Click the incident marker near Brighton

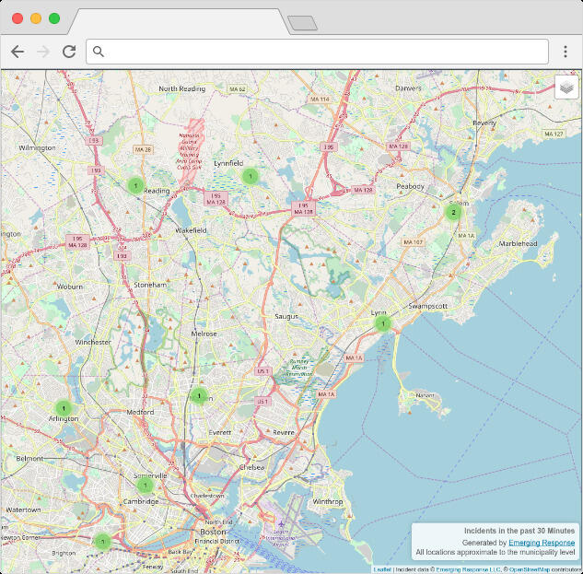click(103, 541)
